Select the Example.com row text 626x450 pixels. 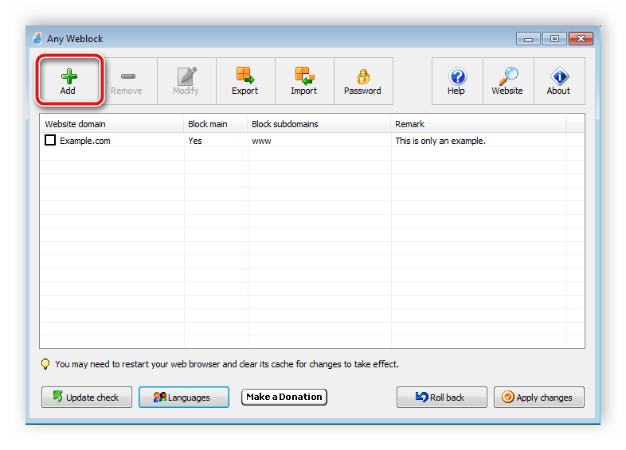tap(85, 141)
